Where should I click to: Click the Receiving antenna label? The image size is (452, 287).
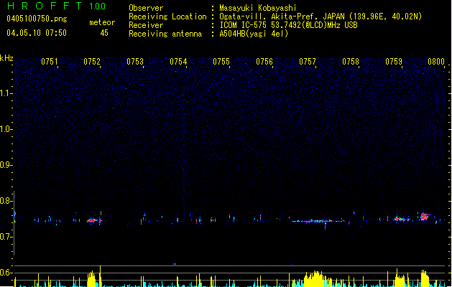click(165, 34)
